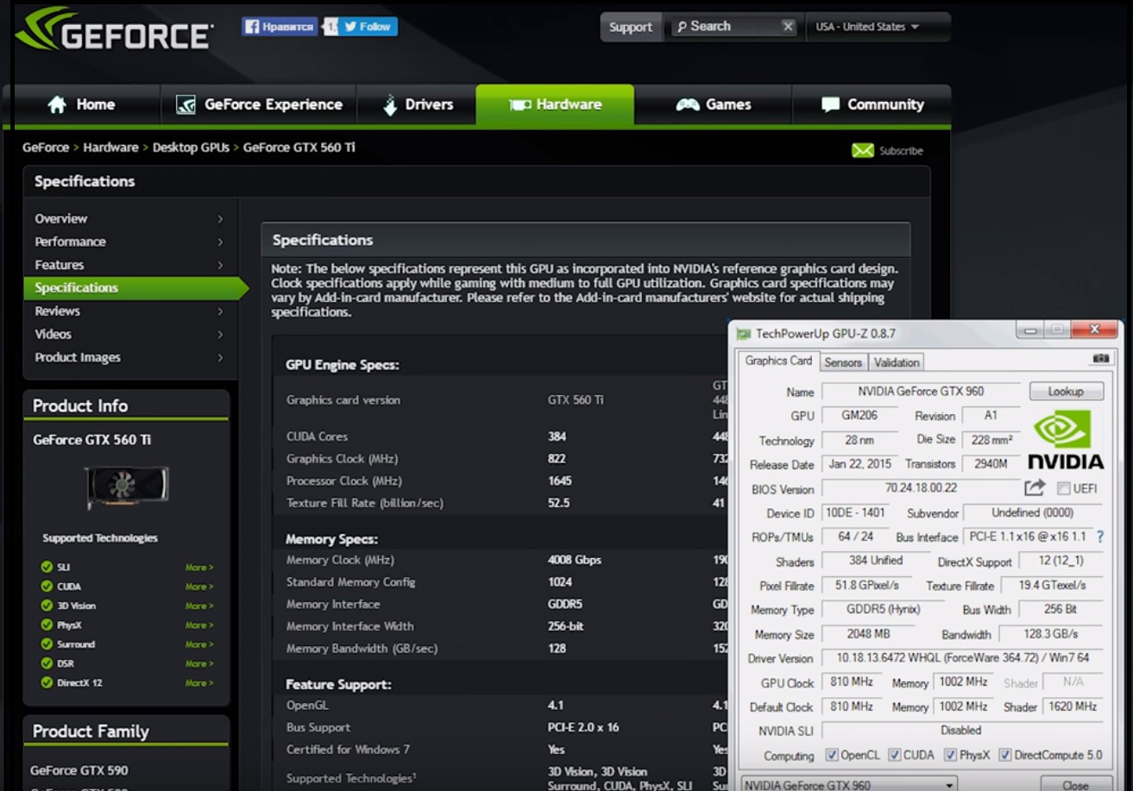Toggle the OpenCL checkbox
Screen dimensions: 1133x791
click(x=832, y=755)
